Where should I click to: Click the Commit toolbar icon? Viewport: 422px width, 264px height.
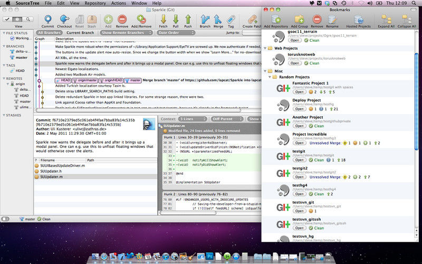(x=48, y=20)
